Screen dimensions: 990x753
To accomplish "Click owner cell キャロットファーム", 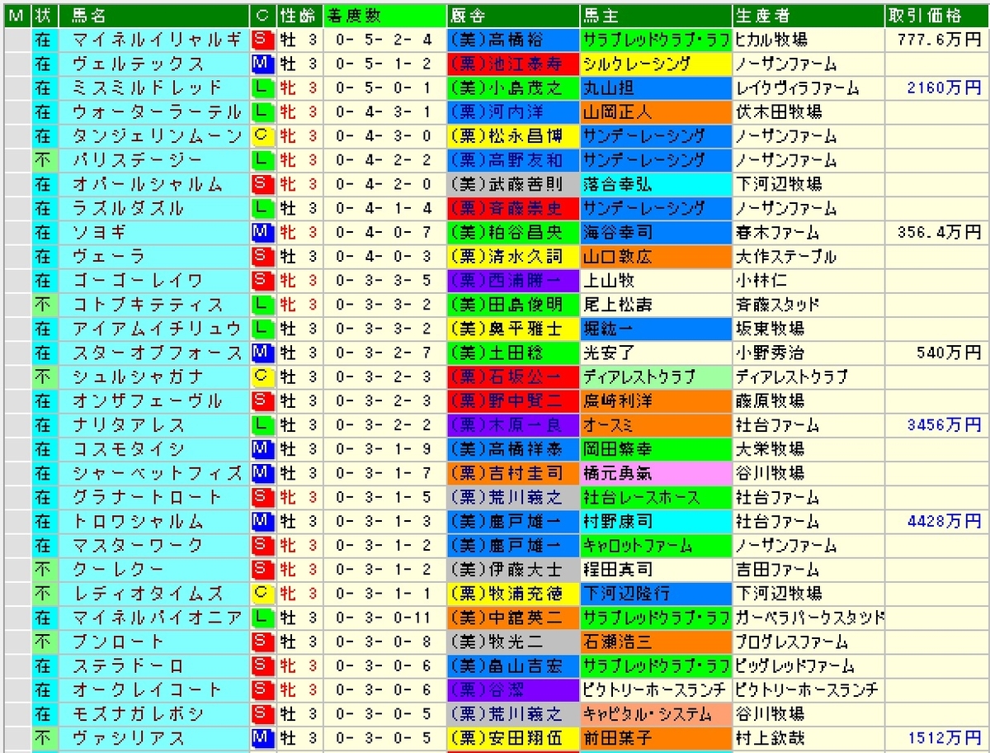I will pos(655,545).
